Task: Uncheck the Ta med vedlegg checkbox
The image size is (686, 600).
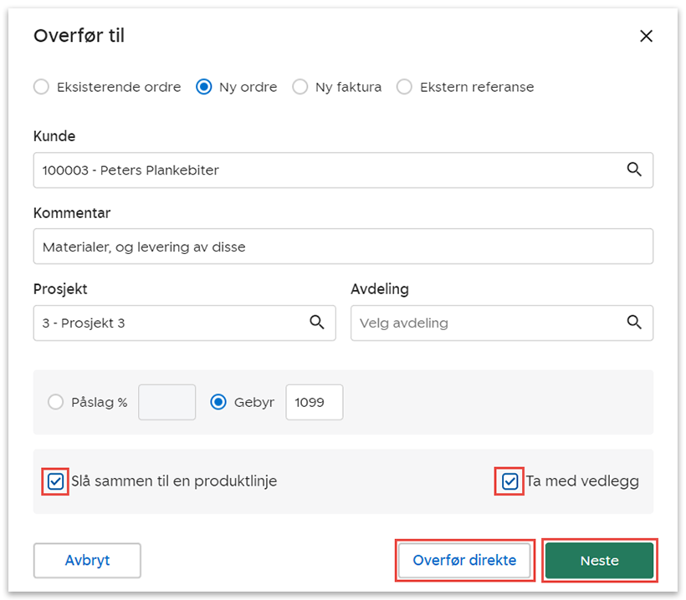Action: (509, 481)
